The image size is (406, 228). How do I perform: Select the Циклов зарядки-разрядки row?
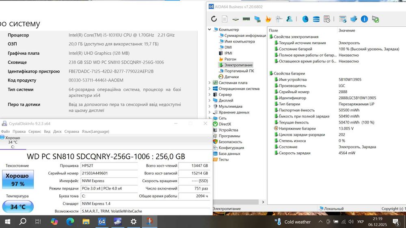pyautogui.click(x=337, y=134)
